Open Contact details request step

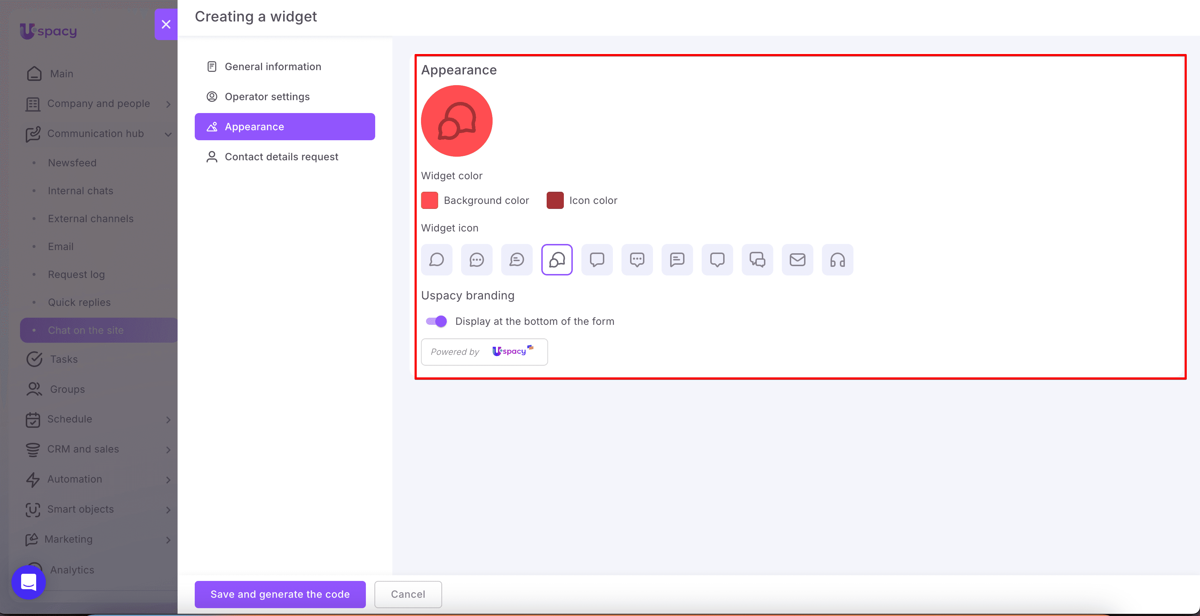(285, 157)
